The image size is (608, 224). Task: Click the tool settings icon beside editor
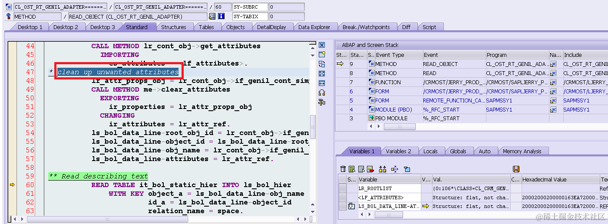pyautogui.click(x=322, y=102)
